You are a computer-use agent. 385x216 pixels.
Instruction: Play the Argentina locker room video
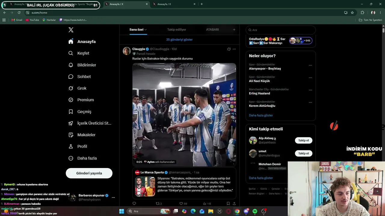coord(184,115)
